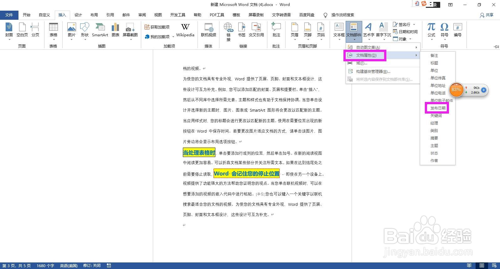Click the 83% orange speed widget
Screen dimensions: 500x269
(456, 90)
